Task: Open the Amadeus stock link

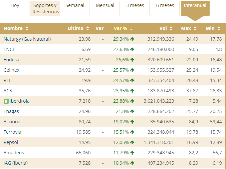Action: 14,153
